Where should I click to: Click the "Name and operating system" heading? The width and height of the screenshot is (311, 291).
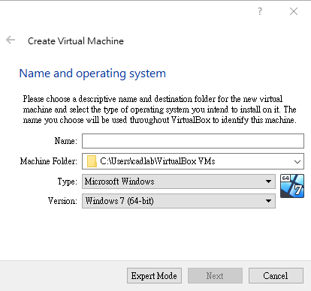point(92,73)
